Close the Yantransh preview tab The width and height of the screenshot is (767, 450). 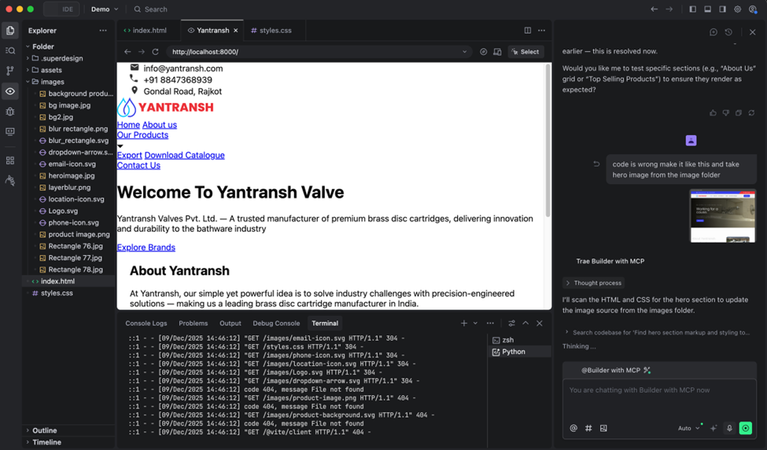pyautogui.click(x=236, y=31)
